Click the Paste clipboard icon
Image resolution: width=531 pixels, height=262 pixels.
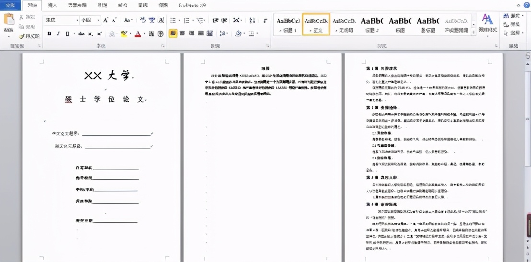pyautogui.click(x=9, y=19)
